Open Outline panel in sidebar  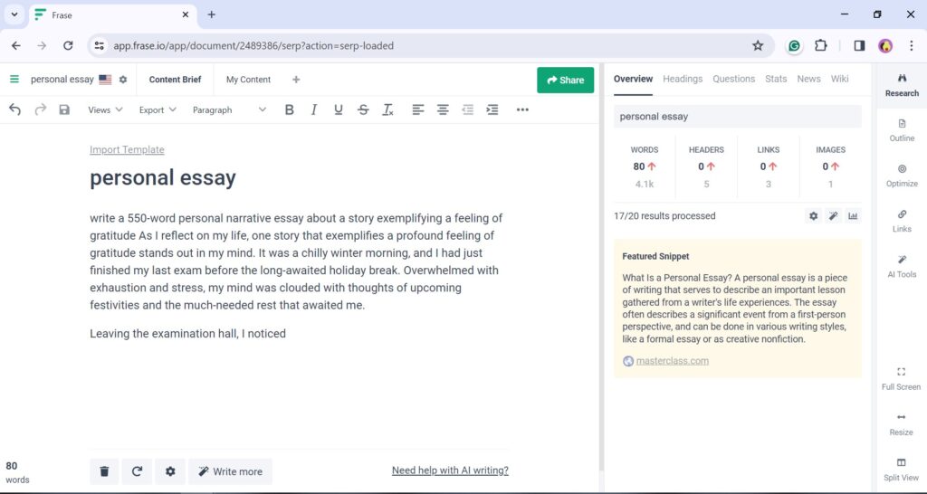pyautogui.click(x=902, y=130)
